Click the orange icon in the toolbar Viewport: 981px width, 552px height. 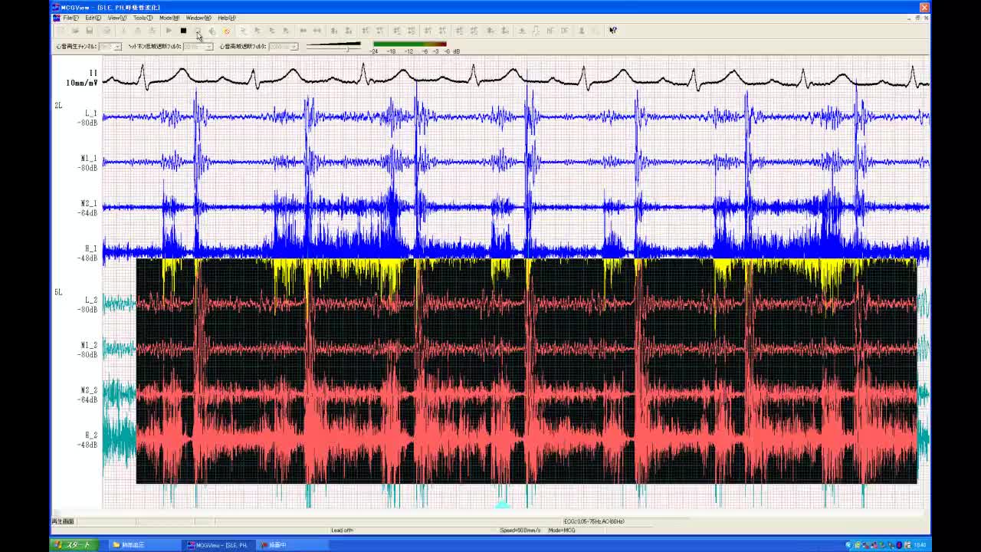coord(226,31)
